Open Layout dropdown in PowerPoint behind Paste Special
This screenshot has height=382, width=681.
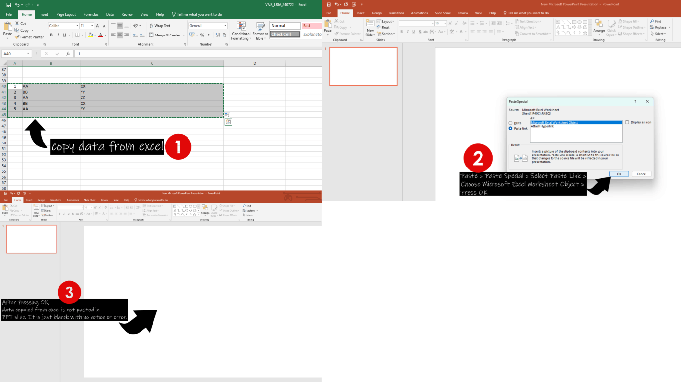tap(385, 21)
